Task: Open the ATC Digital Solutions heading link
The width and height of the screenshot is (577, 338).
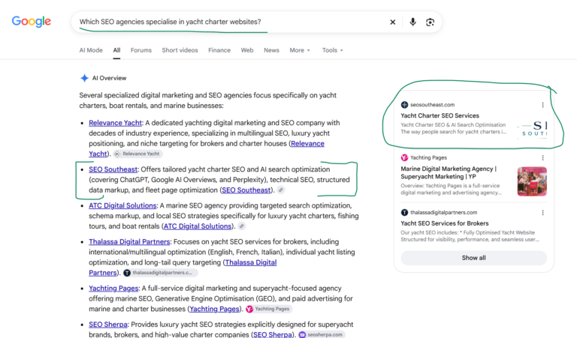Action: tap(122, 205)
